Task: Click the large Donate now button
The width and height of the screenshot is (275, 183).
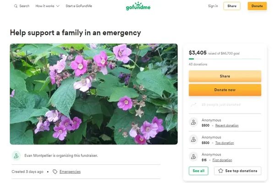Action: pyautogui.click(x=225, y=90)
